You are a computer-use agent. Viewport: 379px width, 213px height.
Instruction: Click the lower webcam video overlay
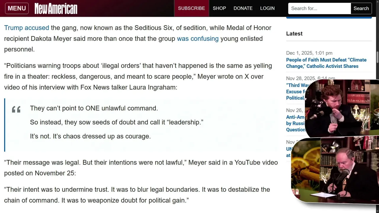[x=335, y=170]
